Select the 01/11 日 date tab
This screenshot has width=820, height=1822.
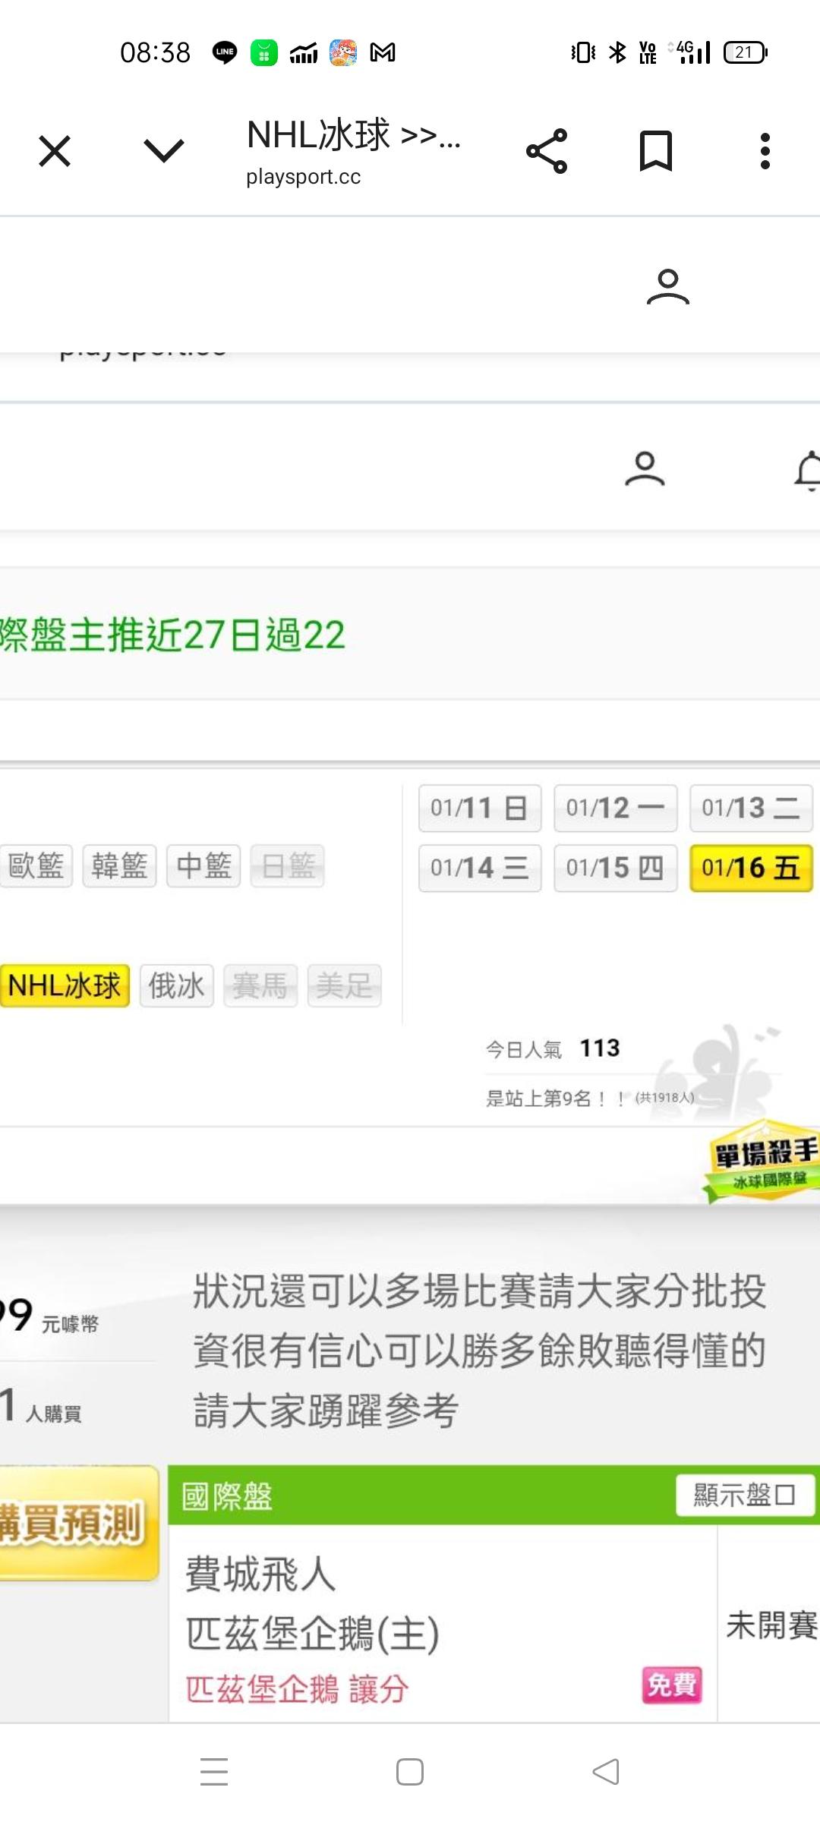pyautogui.click(x=480, y=808)
